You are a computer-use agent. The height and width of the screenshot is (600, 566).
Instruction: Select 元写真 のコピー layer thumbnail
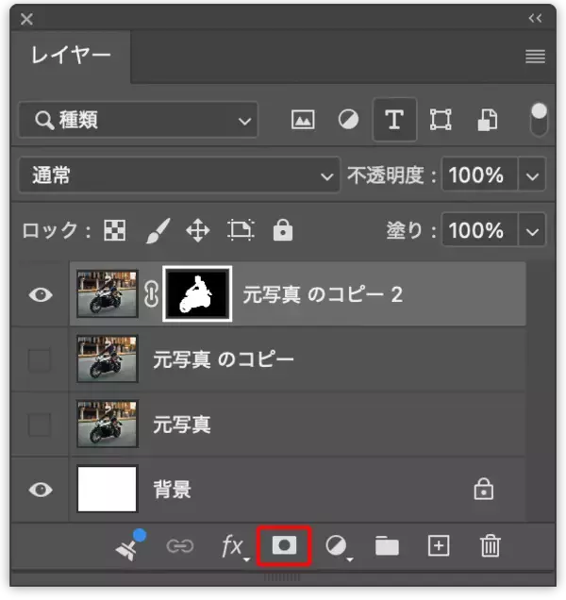[x=107, y=358]
